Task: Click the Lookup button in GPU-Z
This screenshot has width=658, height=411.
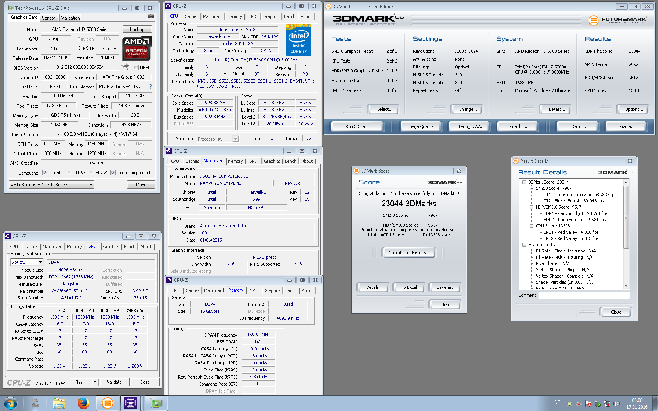Action: point(137,29)
